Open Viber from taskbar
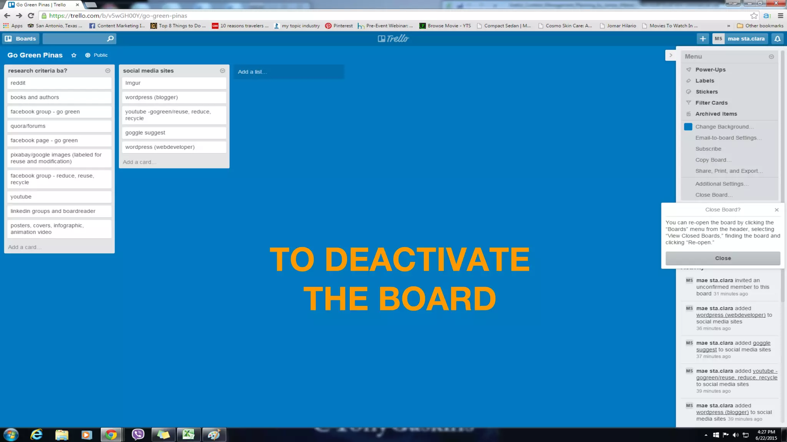The width and height of the screenshot is (787, 442). point(138,435)
